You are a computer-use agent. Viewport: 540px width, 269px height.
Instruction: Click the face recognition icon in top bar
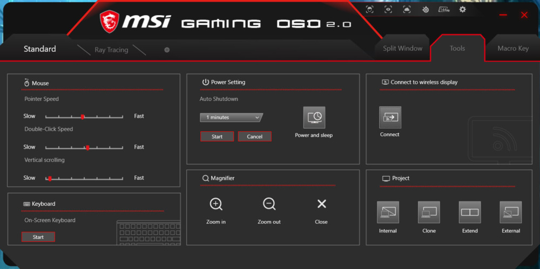coord(369,10)
